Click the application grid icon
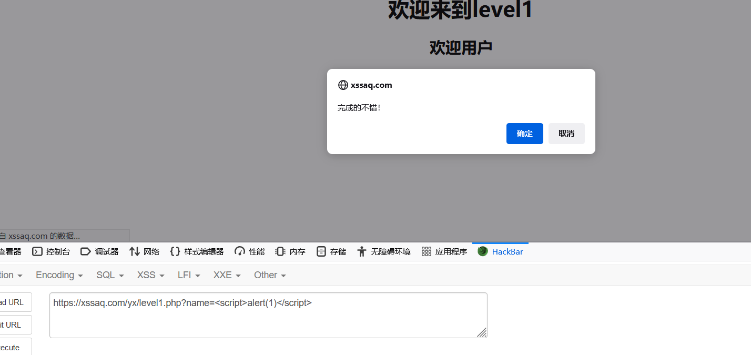The width and height of the screenshot is (751, 355). [427, 251]
